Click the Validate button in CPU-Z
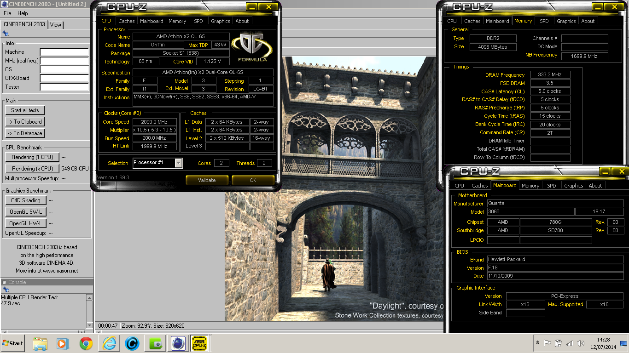This screenshot has width=629, height=353. coord(207,180)
